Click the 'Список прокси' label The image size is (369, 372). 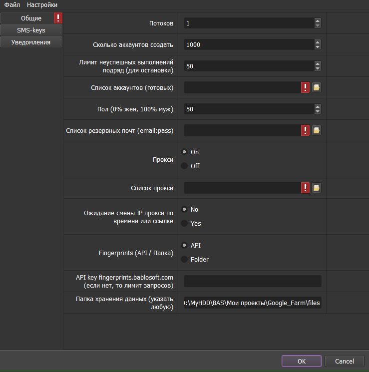click(x=152, y=188)
